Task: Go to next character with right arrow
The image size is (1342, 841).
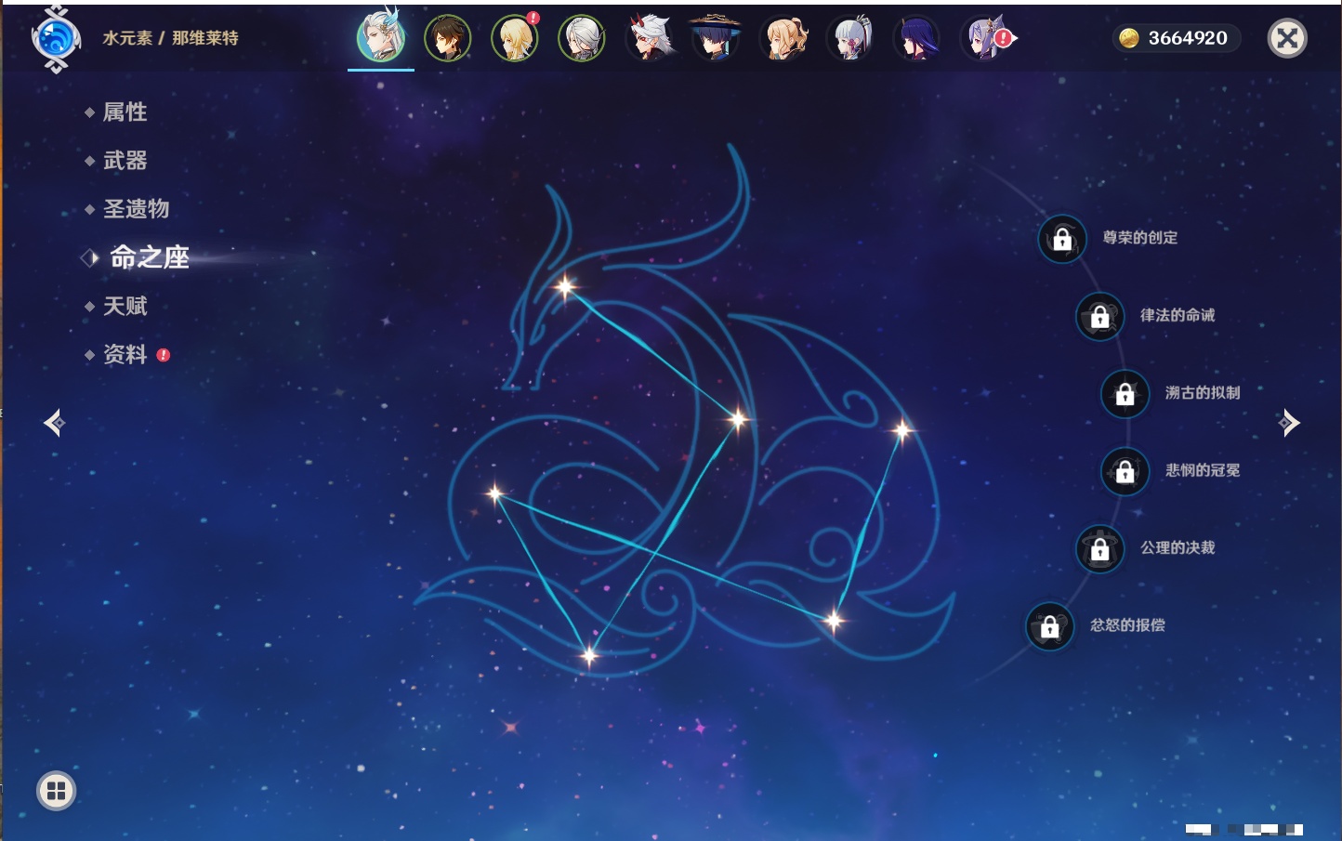Action: [1289, 423]
